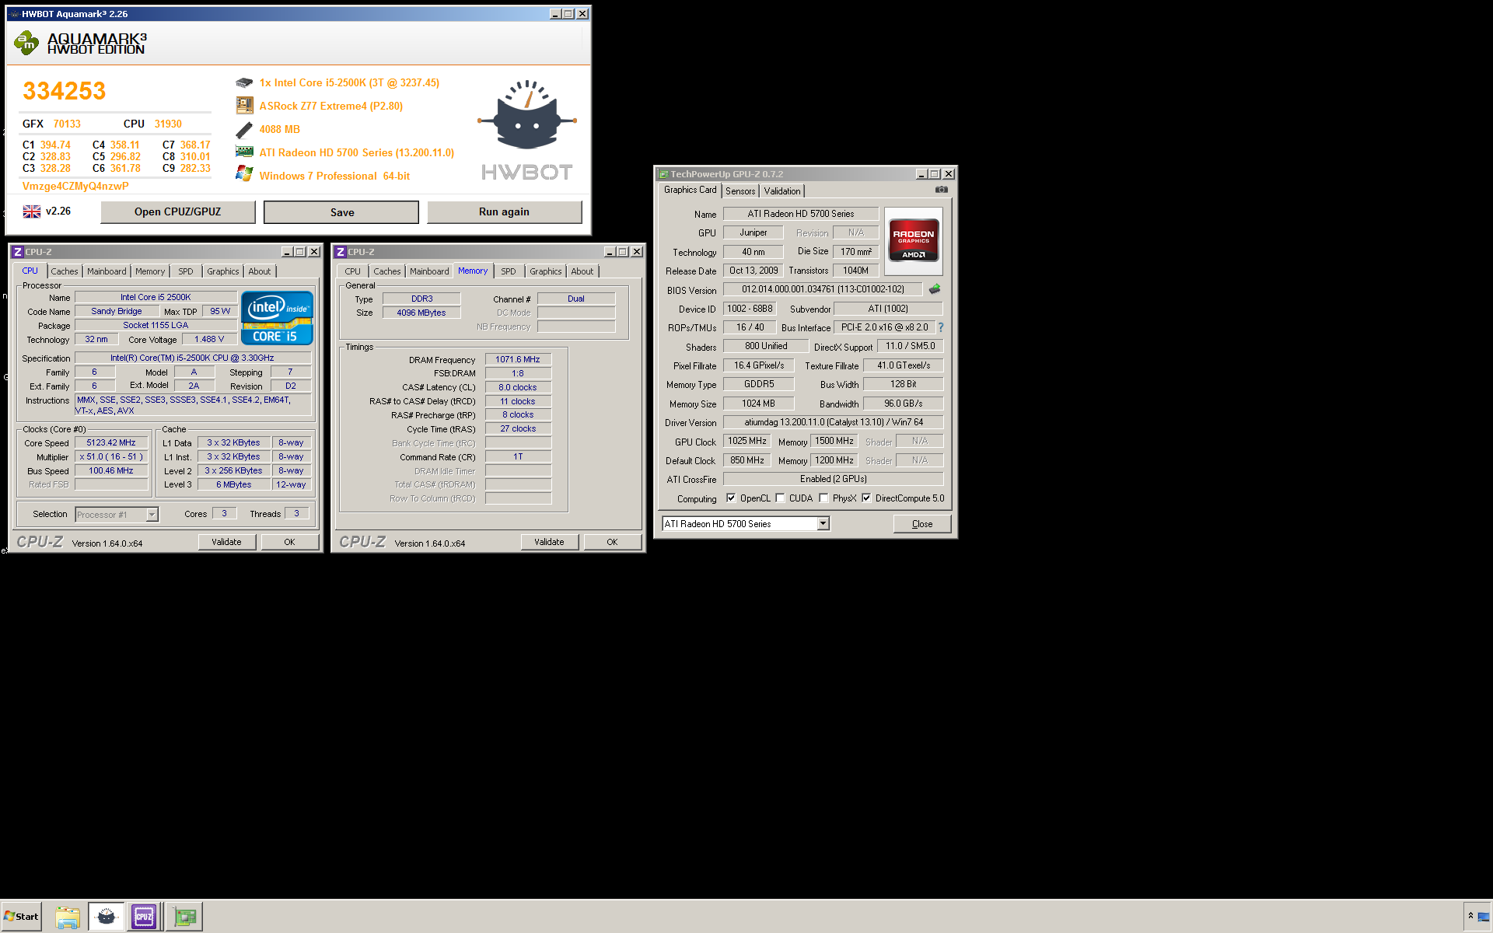Screen dimensions: 1493x933
Task: Click the CPU chip icon beside i5-2500K
Action: 244,83
